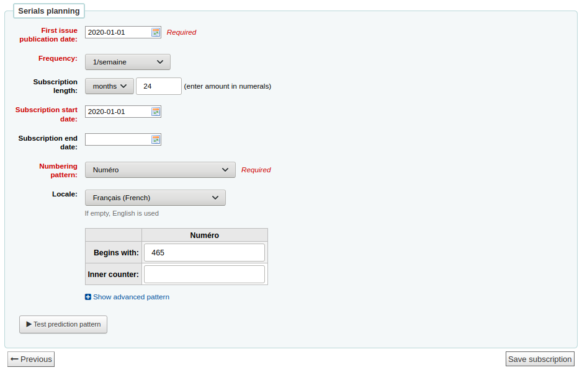
Task: Open calendar for first issue publication date
Action: (156, 32)
